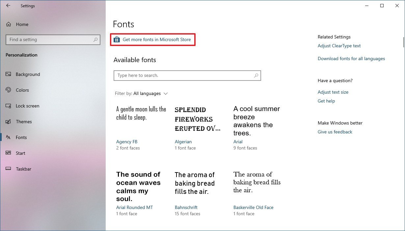Viewport: 405px width, 231px height.
Task: Click Download fonts for all languages
Action: 351,58
